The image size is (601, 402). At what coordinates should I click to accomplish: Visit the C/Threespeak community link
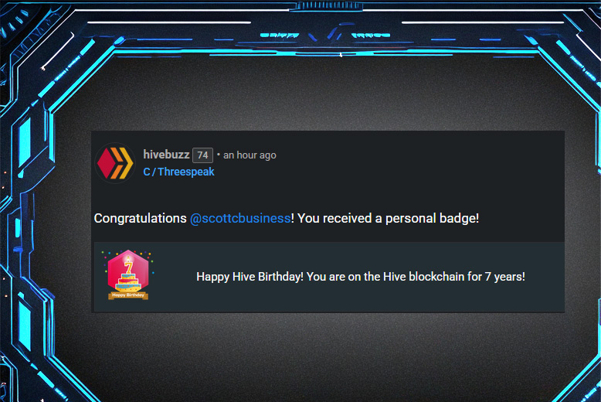178,172
